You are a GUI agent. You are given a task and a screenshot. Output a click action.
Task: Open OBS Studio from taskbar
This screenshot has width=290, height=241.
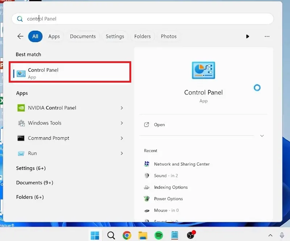[x=191, y=235]
